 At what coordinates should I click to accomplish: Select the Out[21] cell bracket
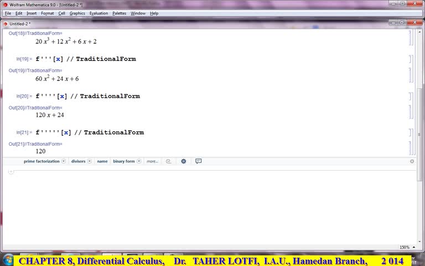(x=410, y=148)
